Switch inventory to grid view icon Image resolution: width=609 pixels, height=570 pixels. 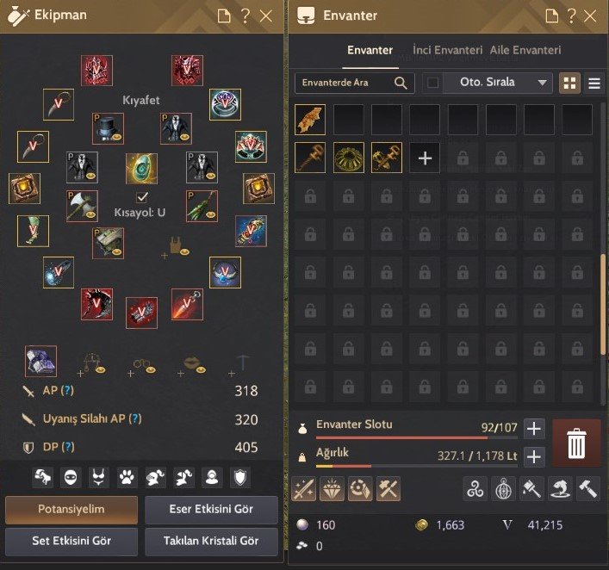pos(569,84)
